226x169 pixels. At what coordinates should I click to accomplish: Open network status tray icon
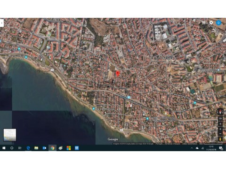202,148
